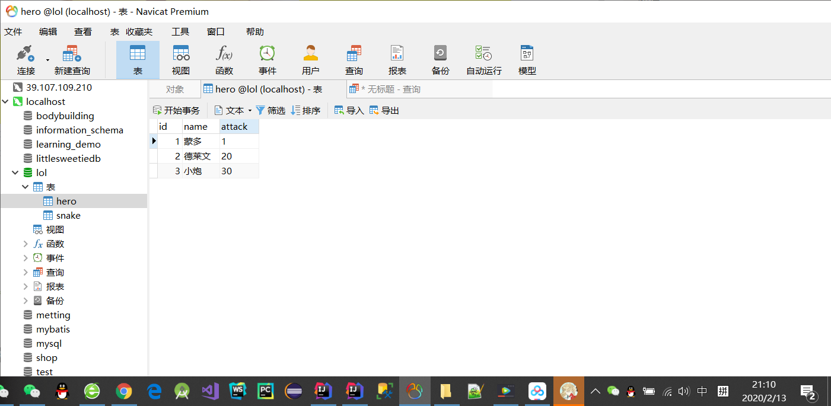Open WebStorm from the taskbar
This screenshot has width=831, height=406.
tap(237, 391)
